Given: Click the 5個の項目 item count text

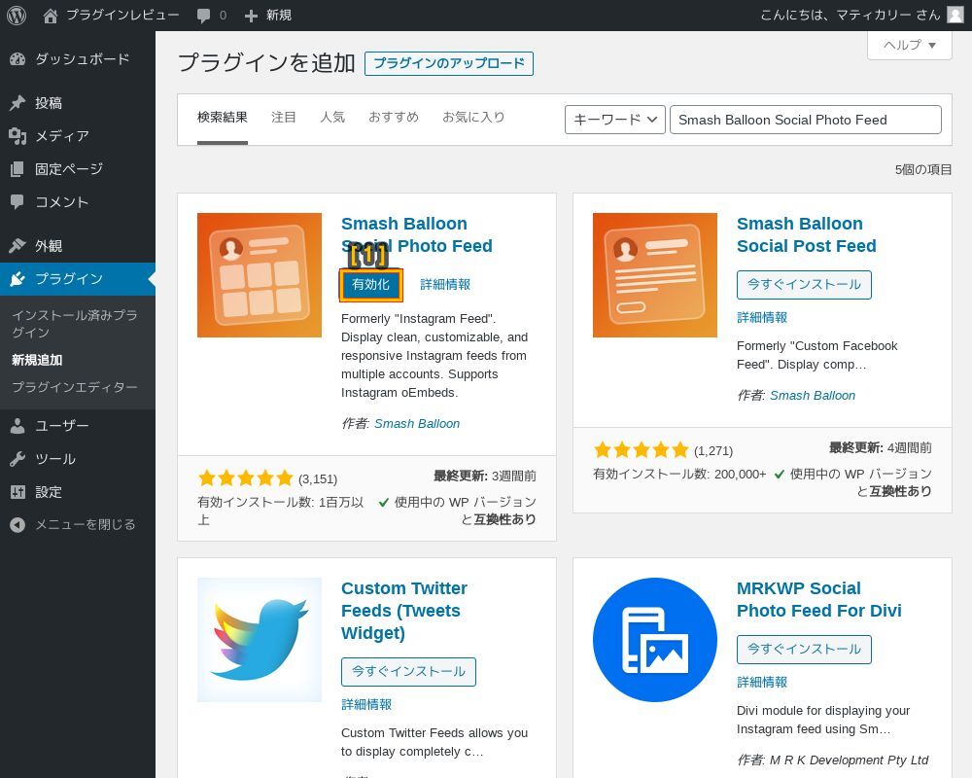Looking at the screenshot, I should click(x=923, y=169).
